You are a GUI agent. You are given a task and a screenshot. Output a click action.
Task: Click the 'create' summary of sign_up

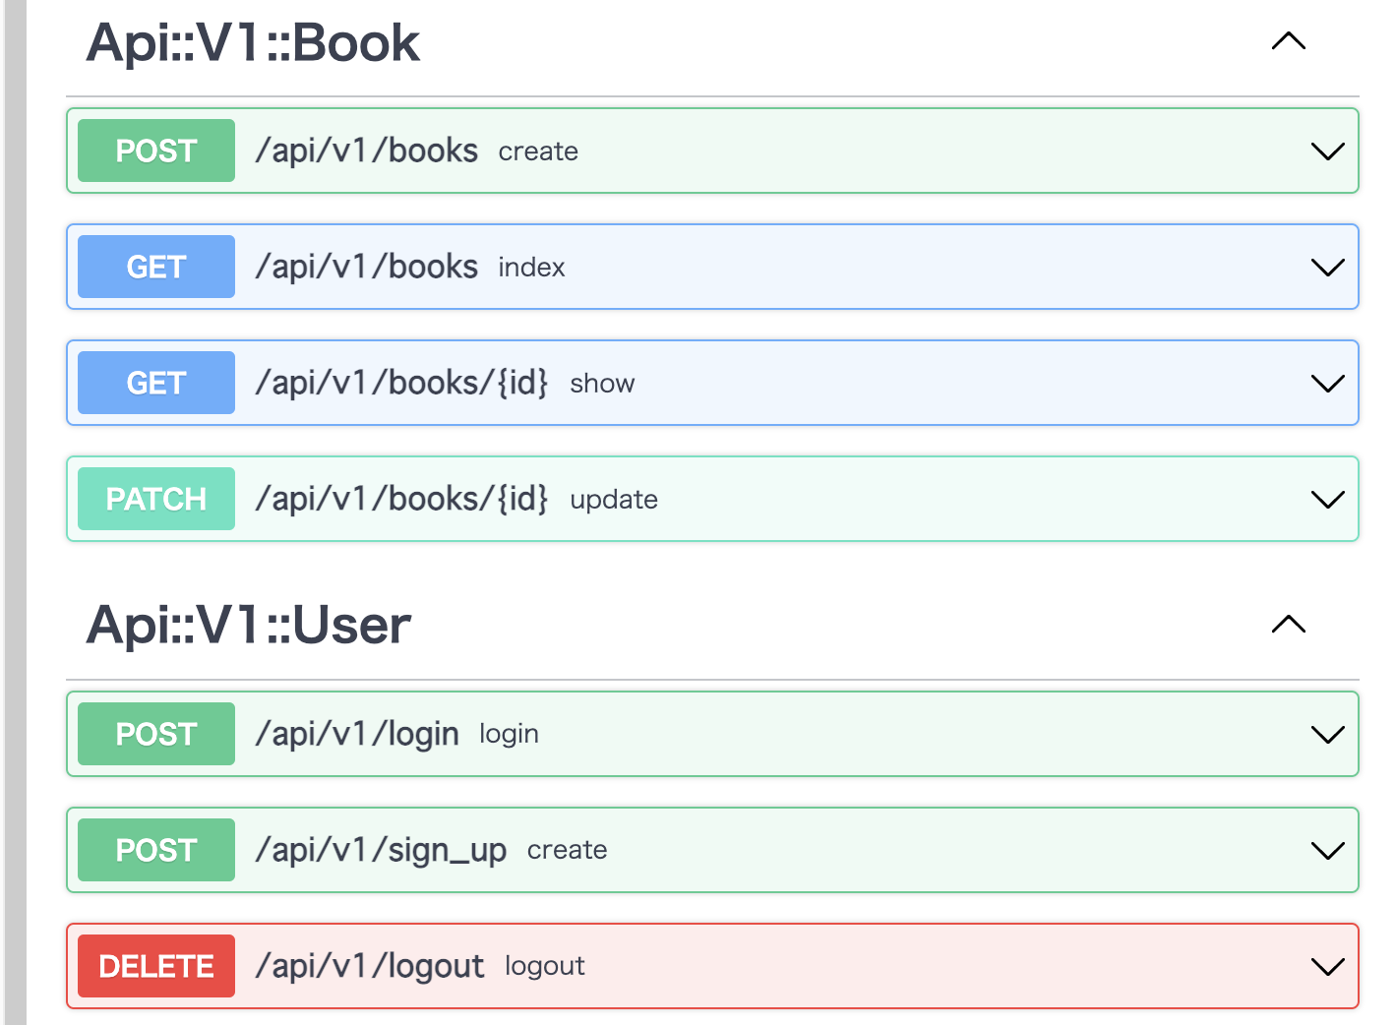pos(567,850)
